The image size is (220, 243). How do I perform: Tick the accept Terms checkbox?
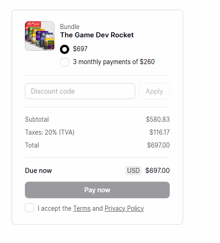click(30, 207)
